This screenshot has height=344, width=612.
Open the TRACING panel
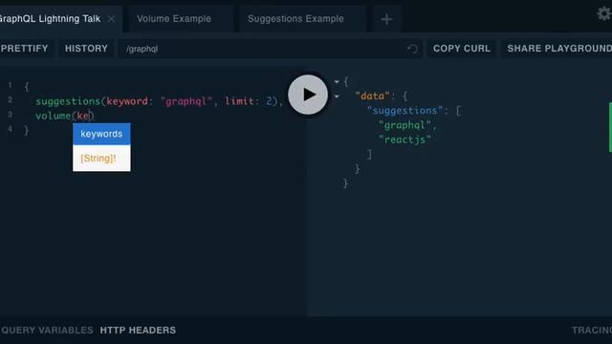coord(592,330)
